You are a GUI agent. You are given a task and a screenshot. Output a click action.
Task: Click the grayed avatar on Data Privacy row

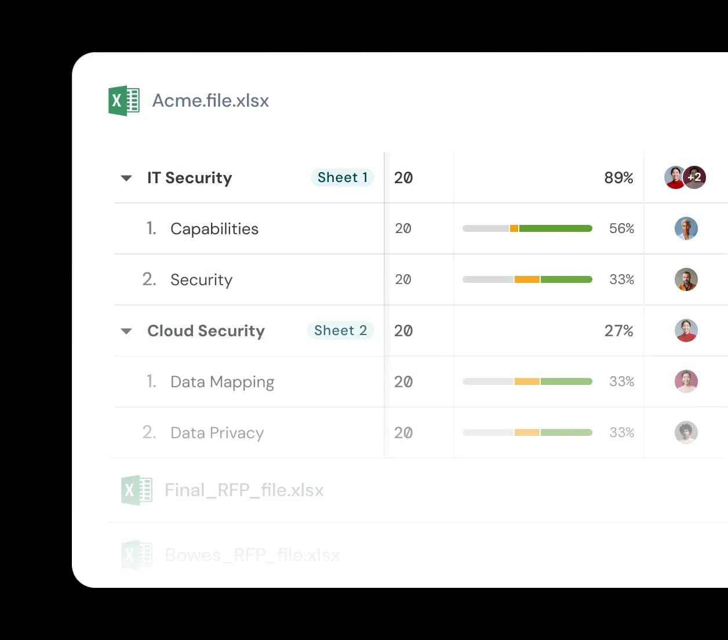pos(686,432)
